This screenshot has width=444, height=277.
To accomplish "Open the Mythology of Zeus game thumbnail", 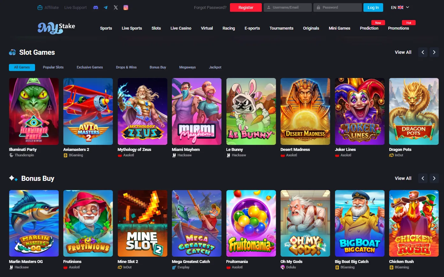I will 142,111.
